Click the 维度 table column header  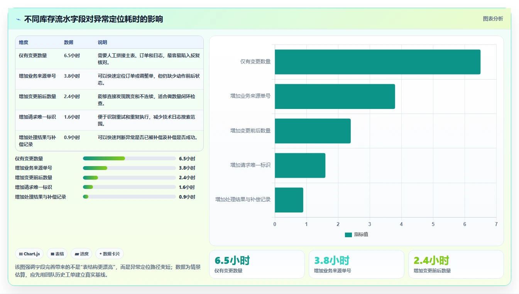pyautogui.click(x=24, y=42)
